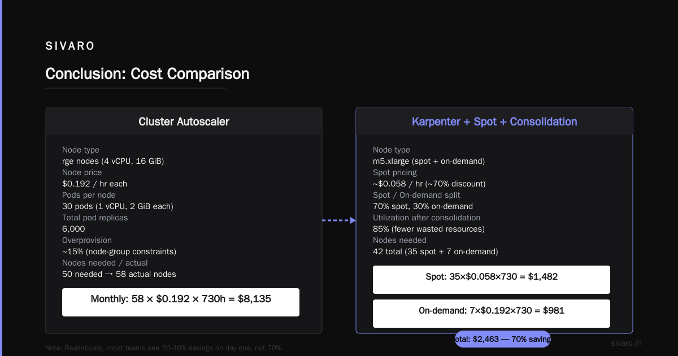
Task: Click the 'On-demand: 7×$0.192×730 = $981' box
Action: pos(492,314)
